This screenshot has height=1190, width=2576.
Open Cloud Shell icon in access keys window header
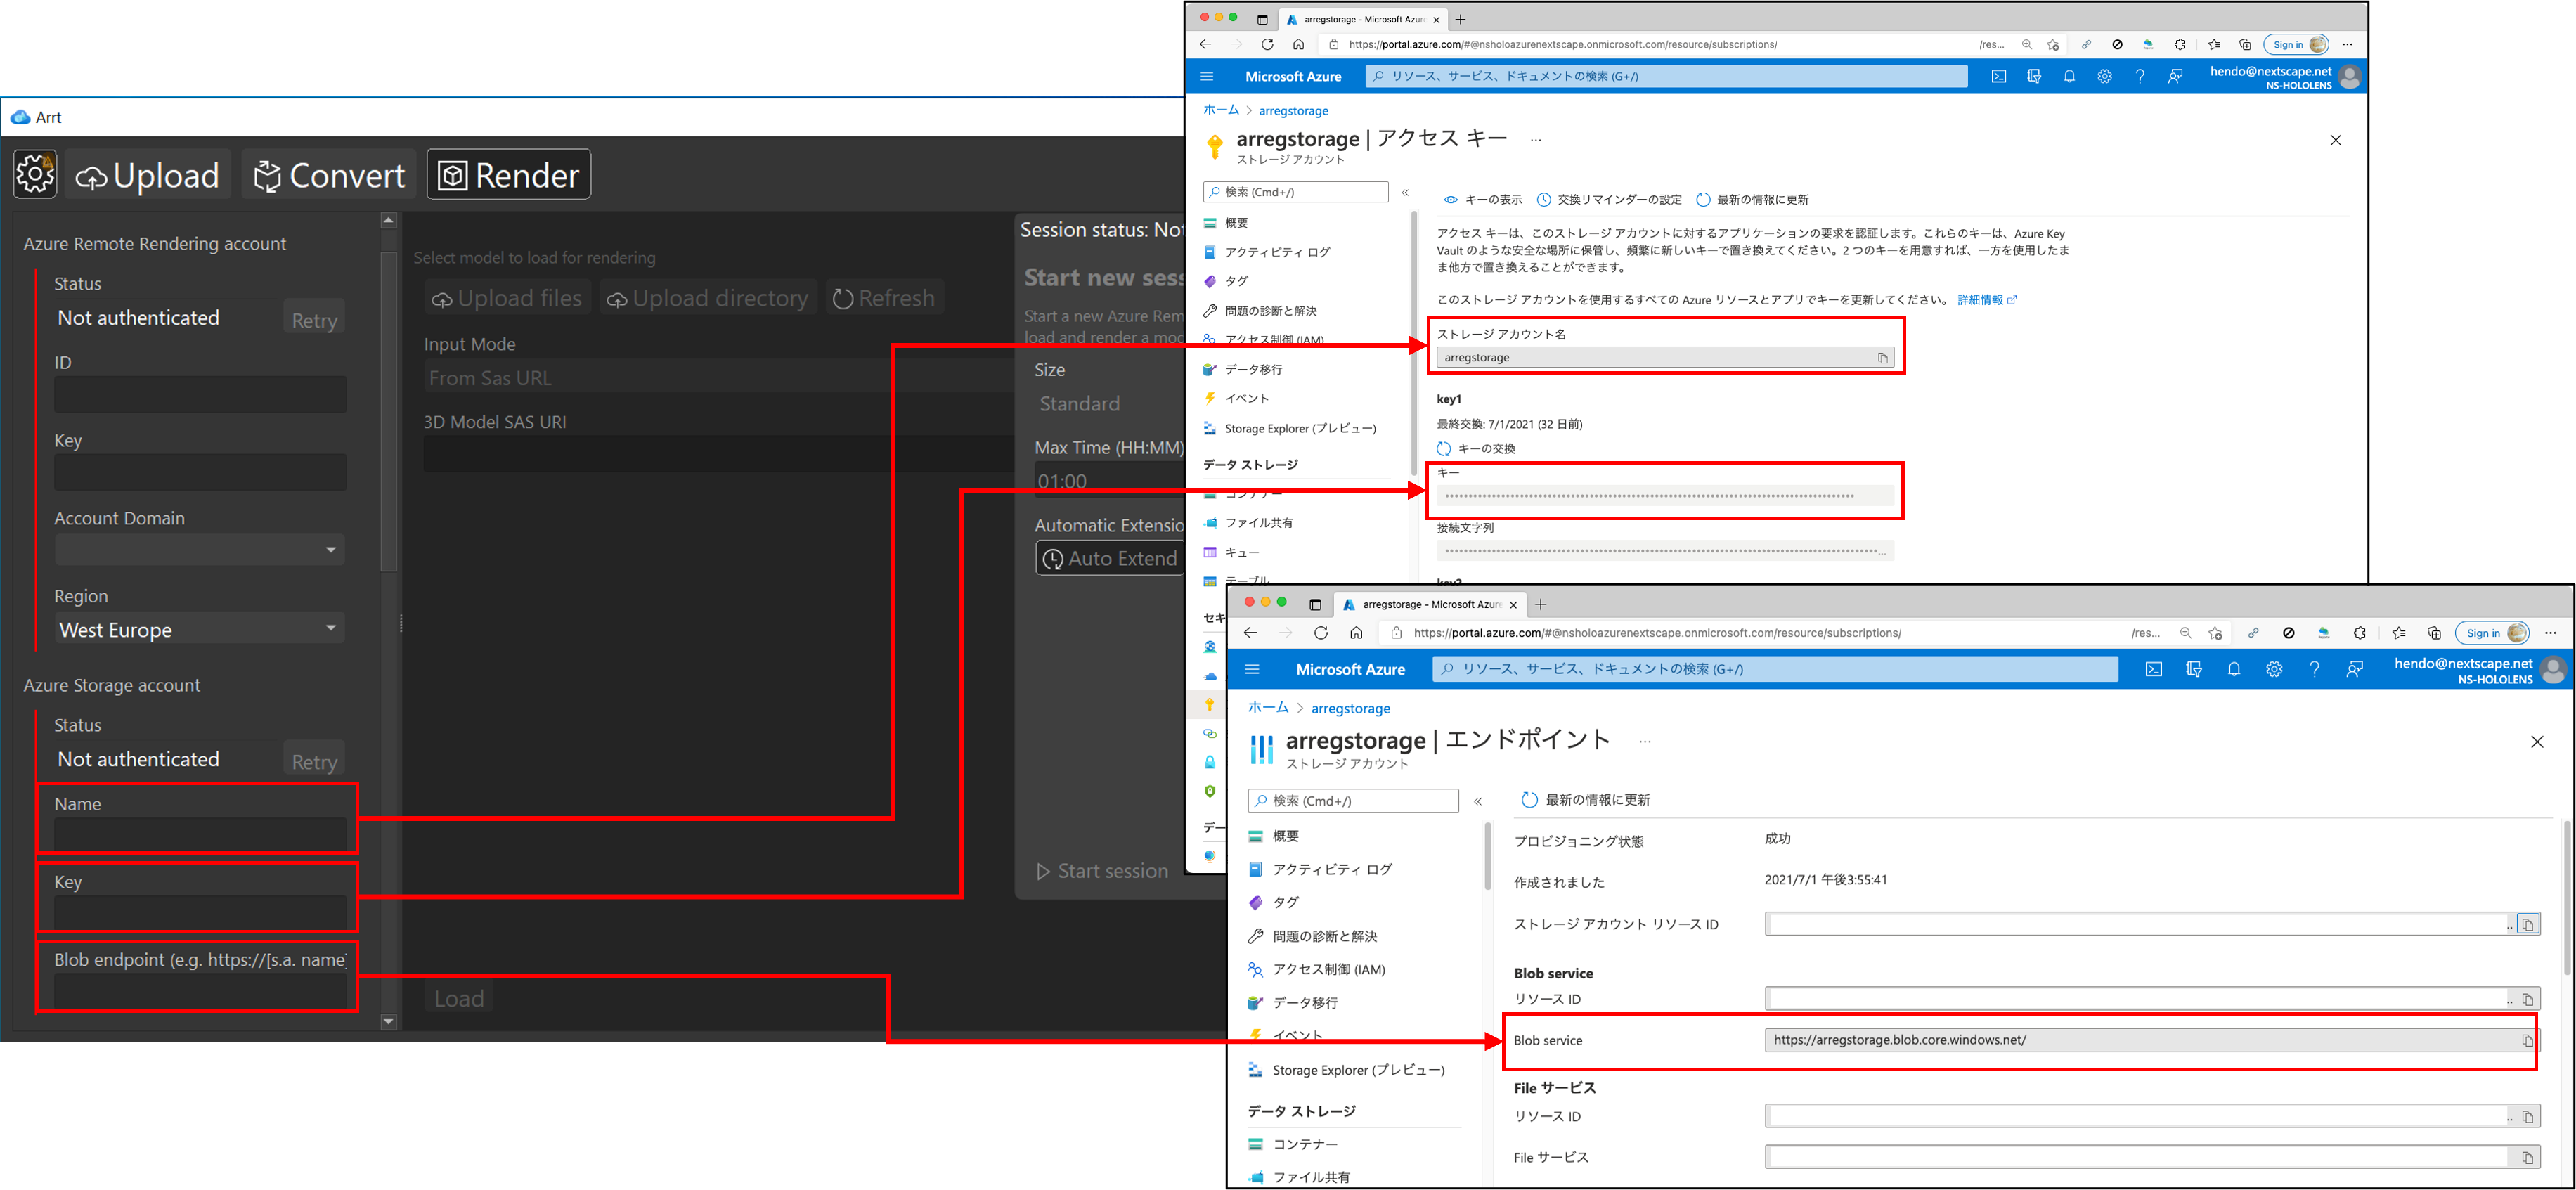tap(1998, 76)
